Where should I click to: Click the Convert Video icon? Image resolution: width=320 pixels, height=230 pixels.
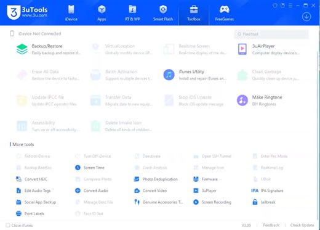137,191
